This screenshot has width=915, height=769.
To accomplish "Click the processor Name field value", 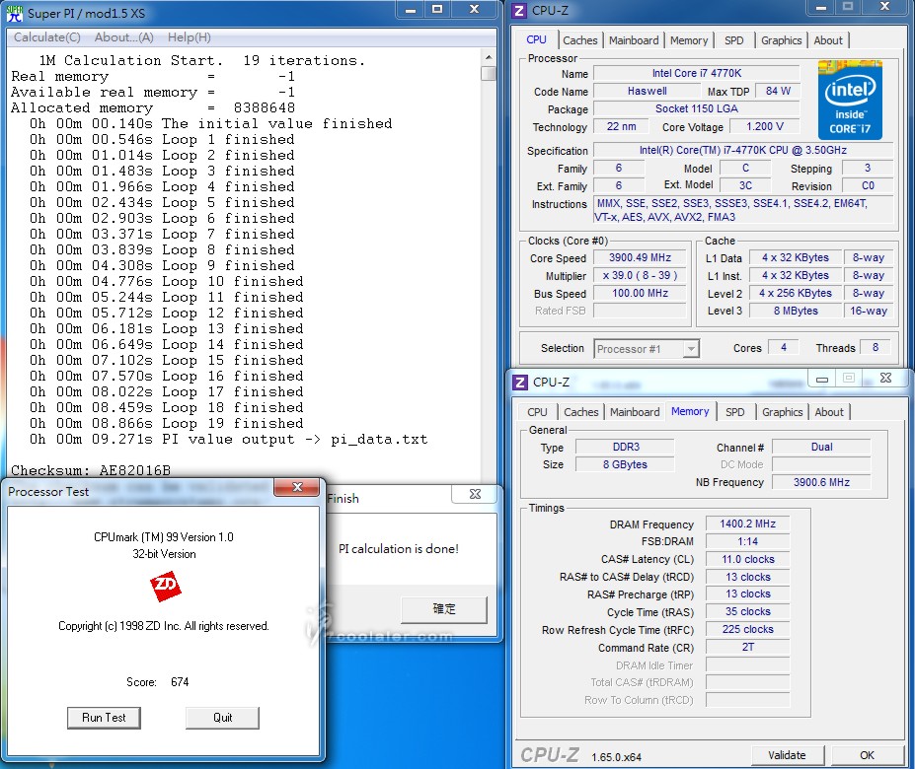I will click(x=696, y=74).
